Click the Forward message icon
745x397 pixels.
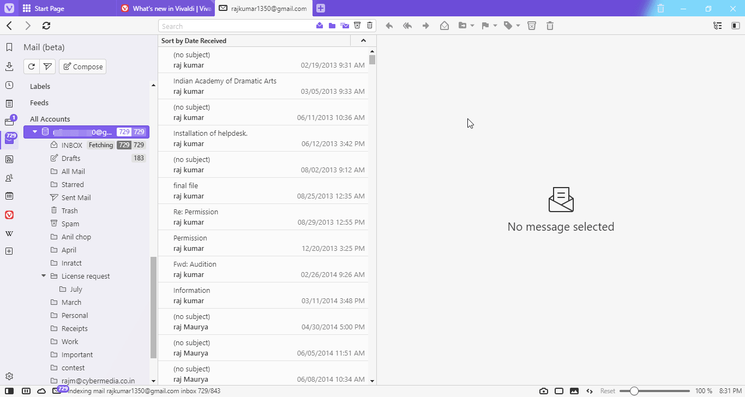click(426, 25)
